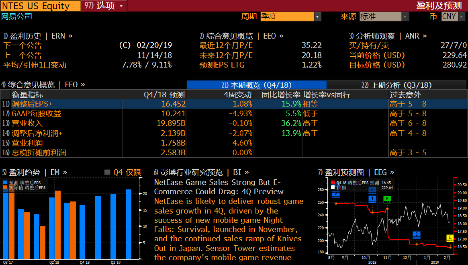Switch to the 21) 本期概览 (Q4/18) tab

point(256,85)
